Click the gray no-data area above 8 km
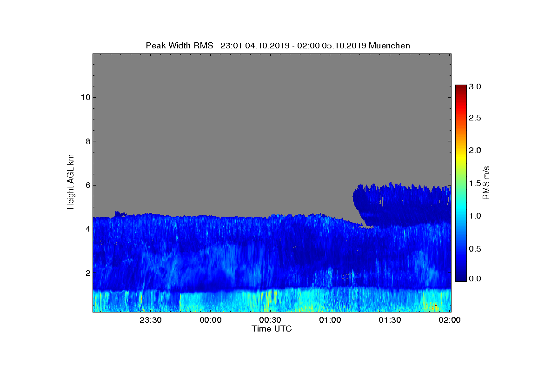 click(272, 98)
